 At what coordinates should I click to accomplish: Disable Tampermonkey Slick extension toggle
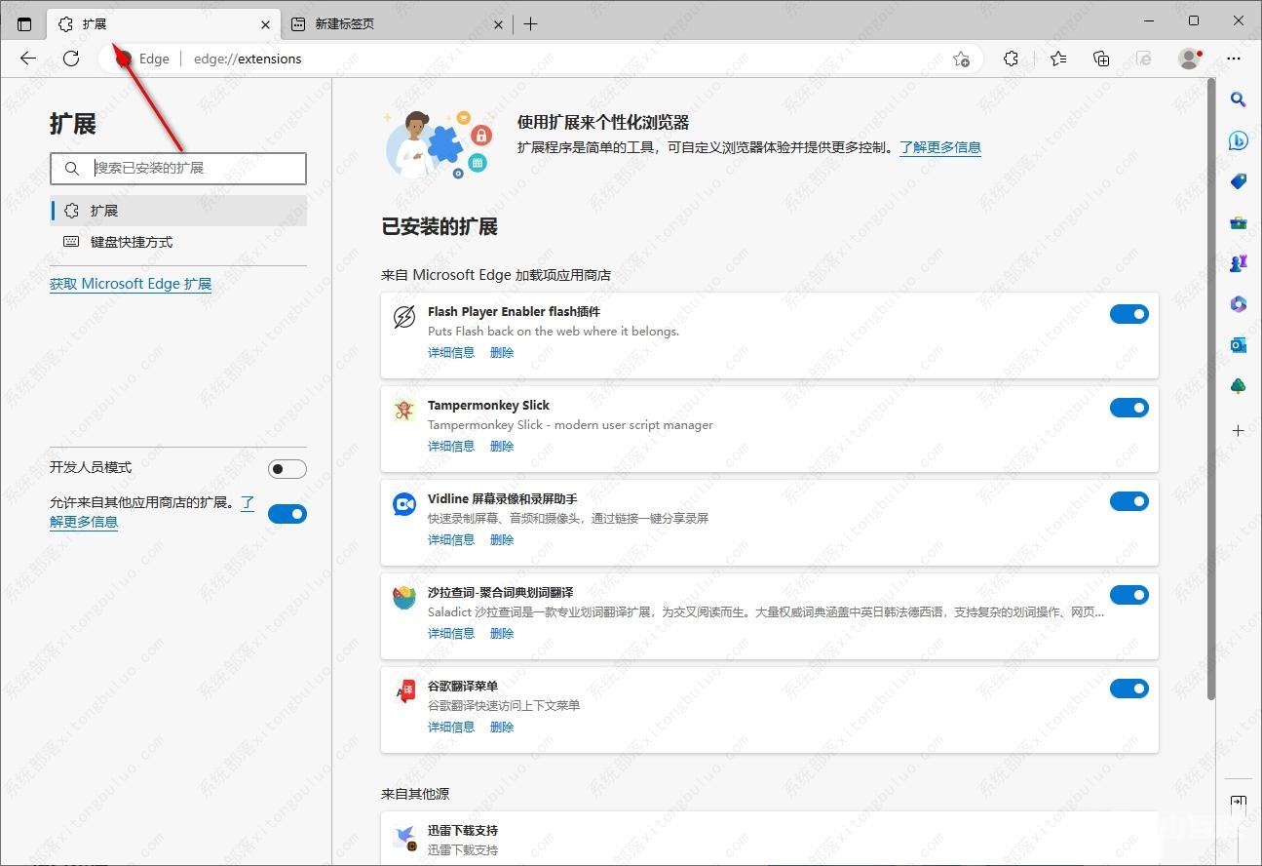[1128, 408]
